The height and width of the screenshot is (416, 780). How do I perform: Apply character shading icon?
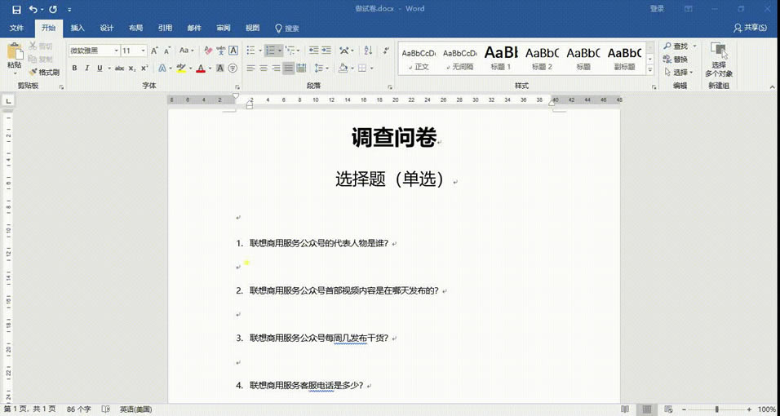pyautogui.click(x=219, y=69)
